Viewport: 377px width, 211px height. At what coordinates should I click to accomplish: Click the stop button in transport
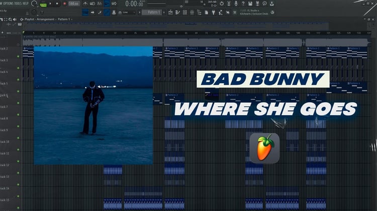[57, 4]
